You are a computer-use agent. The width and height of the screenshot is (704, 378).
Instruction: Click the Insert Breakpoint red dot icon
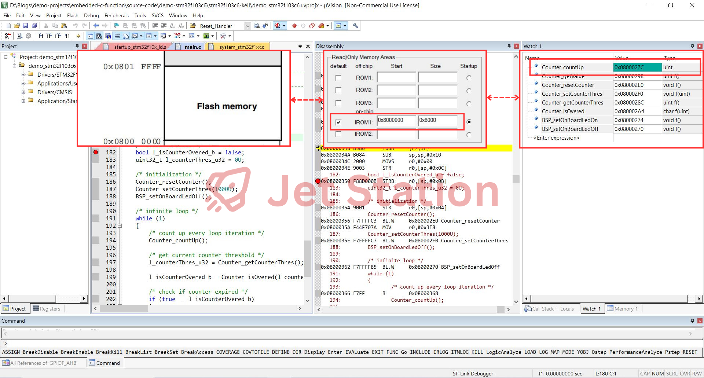coord(294,26)
